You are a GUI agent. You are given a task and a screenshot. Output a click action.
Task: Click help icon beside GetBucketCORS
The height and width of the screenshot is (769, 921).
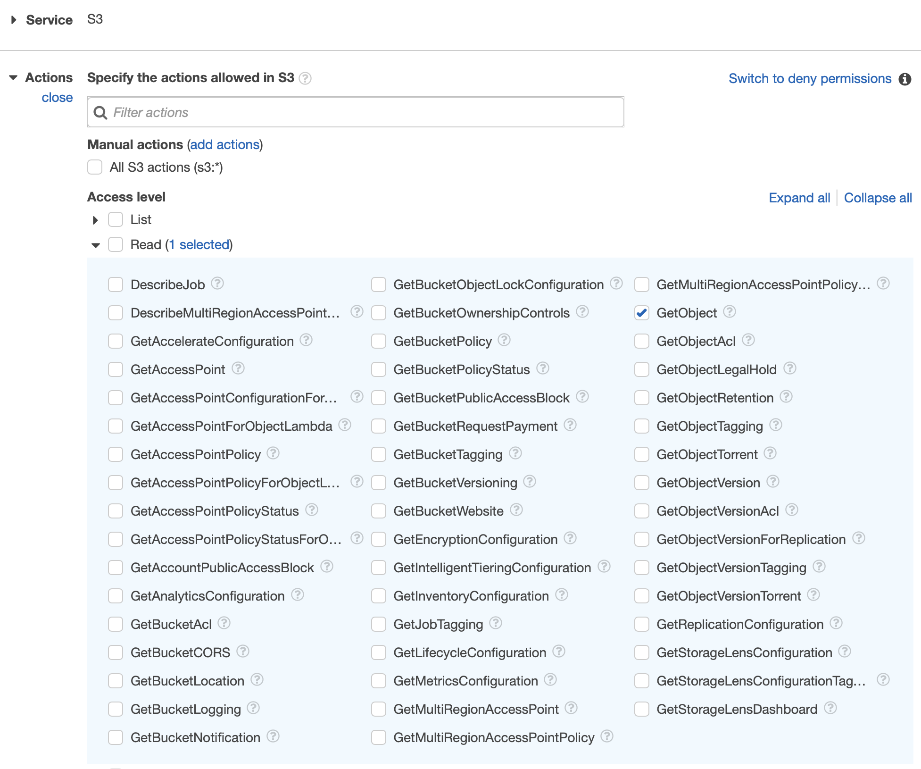tap(242, 652)
